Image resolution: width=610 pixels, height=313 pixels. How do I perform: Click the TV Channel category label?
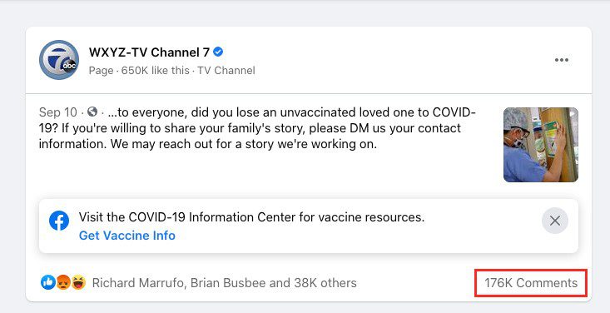(x=226, y=71)
